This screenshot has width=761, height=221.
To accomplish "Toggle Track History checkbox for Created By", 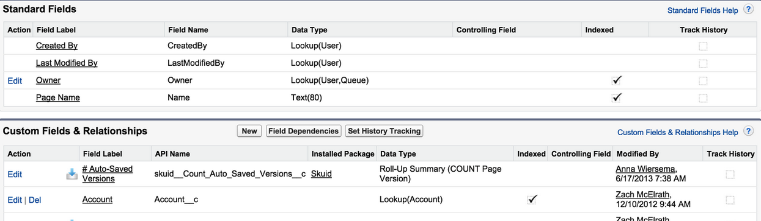I will coord(704,46).
